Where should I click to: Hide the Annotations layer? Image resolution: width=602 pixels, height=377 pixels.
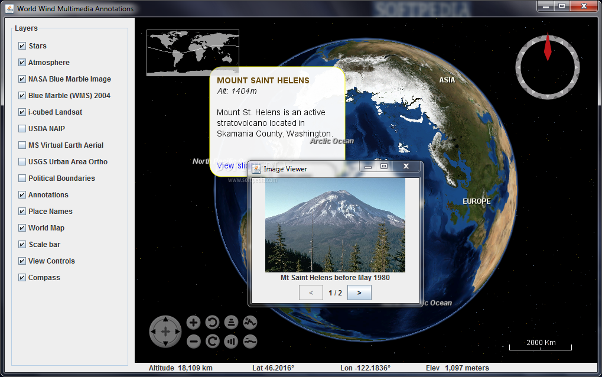point(22,194)
